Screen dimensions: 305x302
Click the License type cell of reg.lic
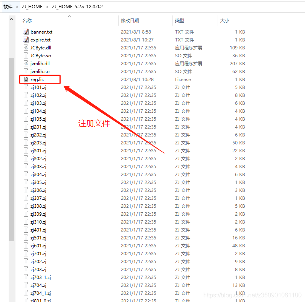coord(183,79)
